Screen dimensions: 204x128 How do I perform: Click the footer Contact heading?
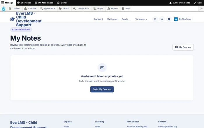click(x=162, y=122)
